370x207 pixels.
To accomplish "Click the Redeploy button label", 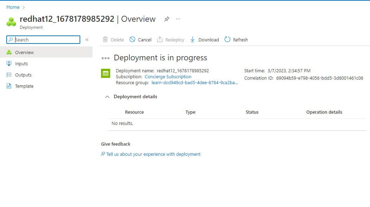I will 175,40.
